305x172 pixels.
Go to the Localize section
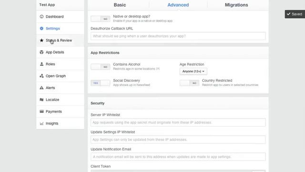coord(61,100)
